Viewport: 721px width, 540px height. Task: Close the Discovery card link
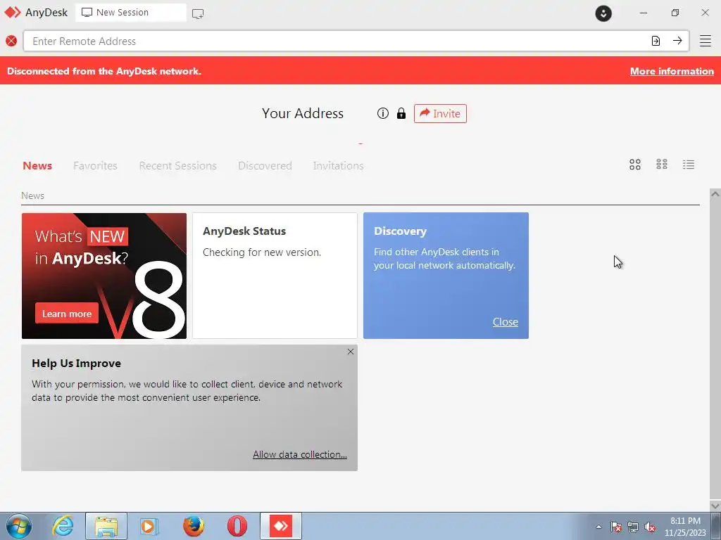tap(506, 322)
